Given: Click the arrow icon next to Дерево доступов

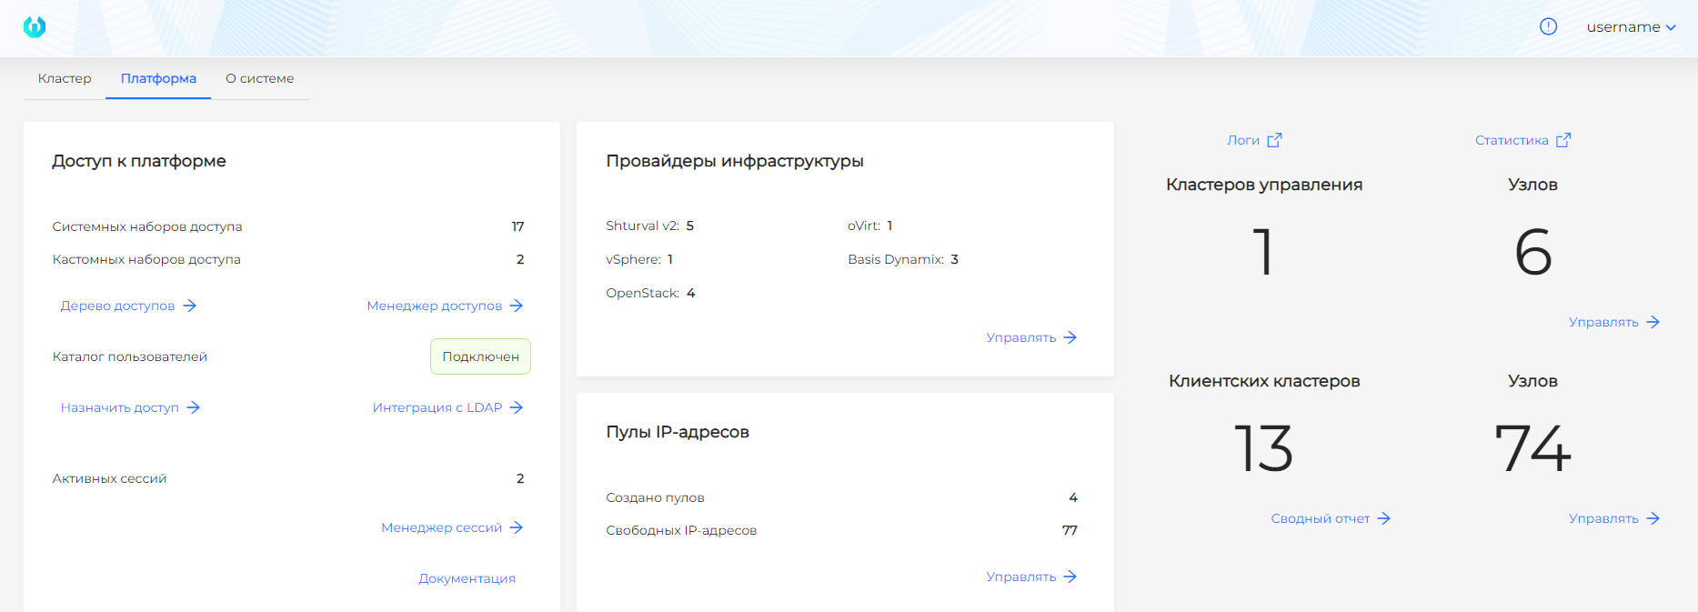Looking at the screenshot, I should 189,306.
